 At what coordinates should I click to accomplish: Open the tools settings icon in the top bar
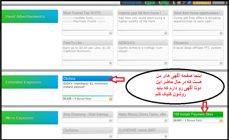coord(184,3)
